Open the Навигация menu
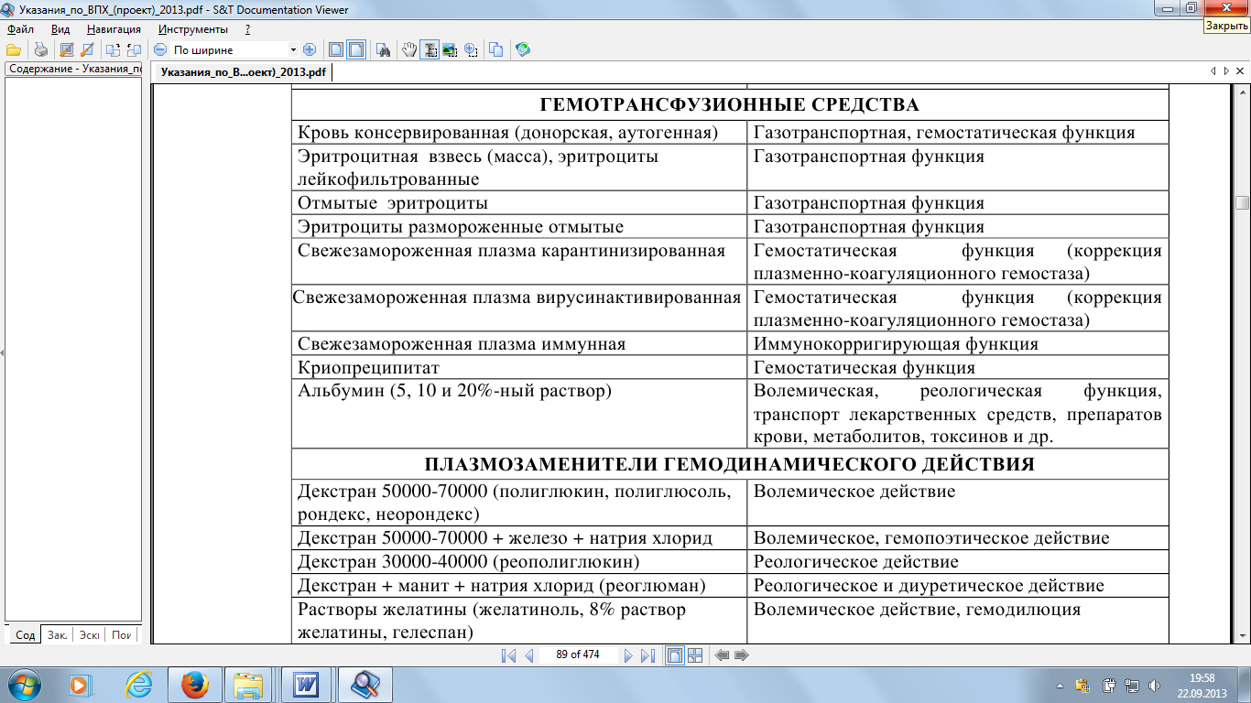This screenshot has height=703, width=1251. (x=114, y=29)
